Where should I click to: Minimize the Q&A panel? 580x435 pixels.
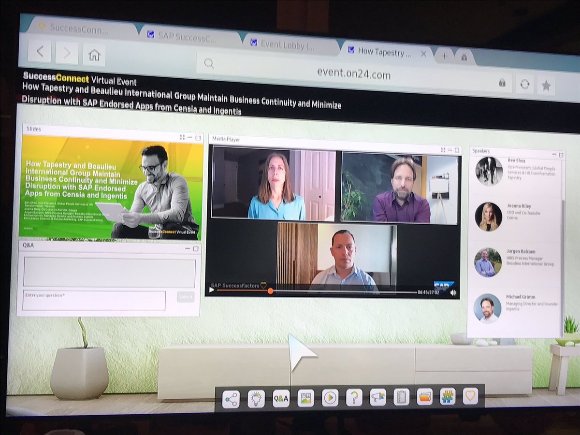[188, 248]
